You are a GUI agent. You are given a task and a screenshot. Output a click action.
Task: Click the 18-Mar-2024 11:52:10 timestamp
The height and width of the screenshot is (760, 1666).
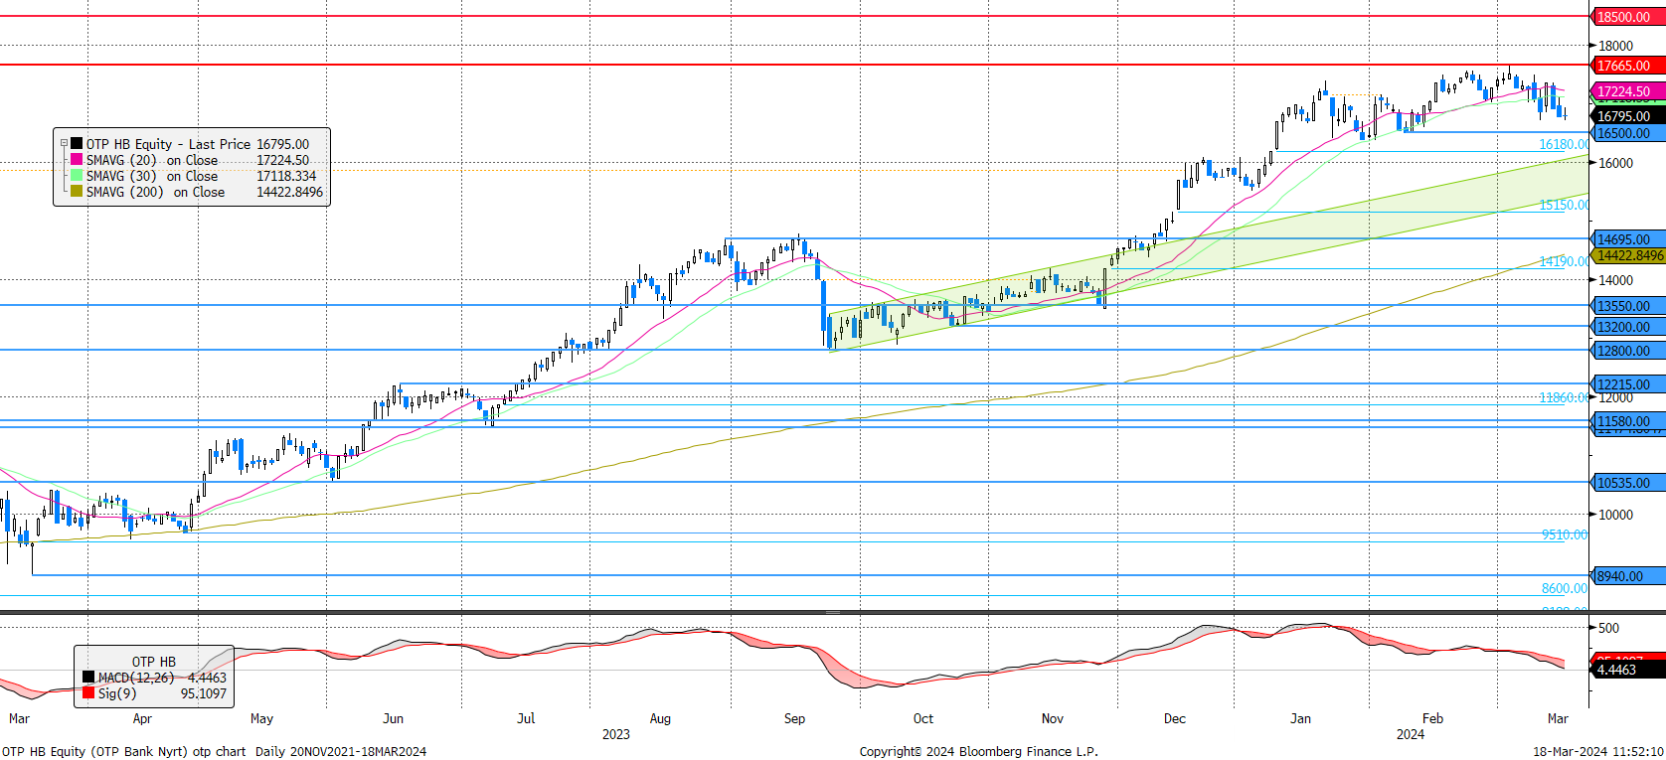point(1597,751)
